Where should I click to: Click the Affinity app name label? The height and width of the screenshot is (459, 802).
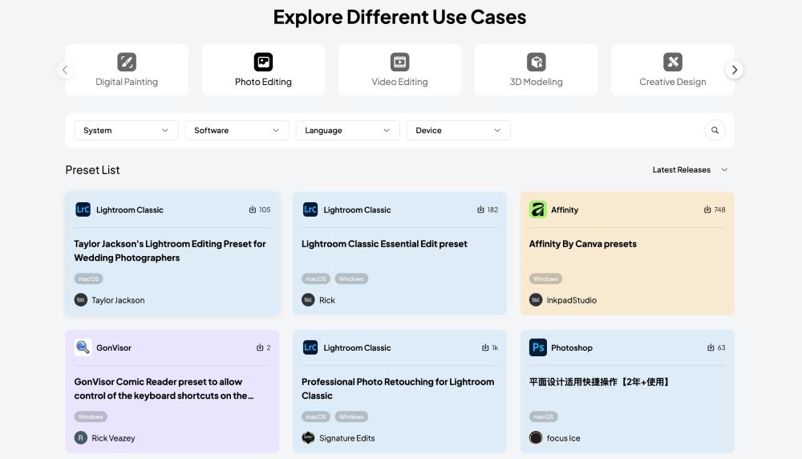point(565,209)
